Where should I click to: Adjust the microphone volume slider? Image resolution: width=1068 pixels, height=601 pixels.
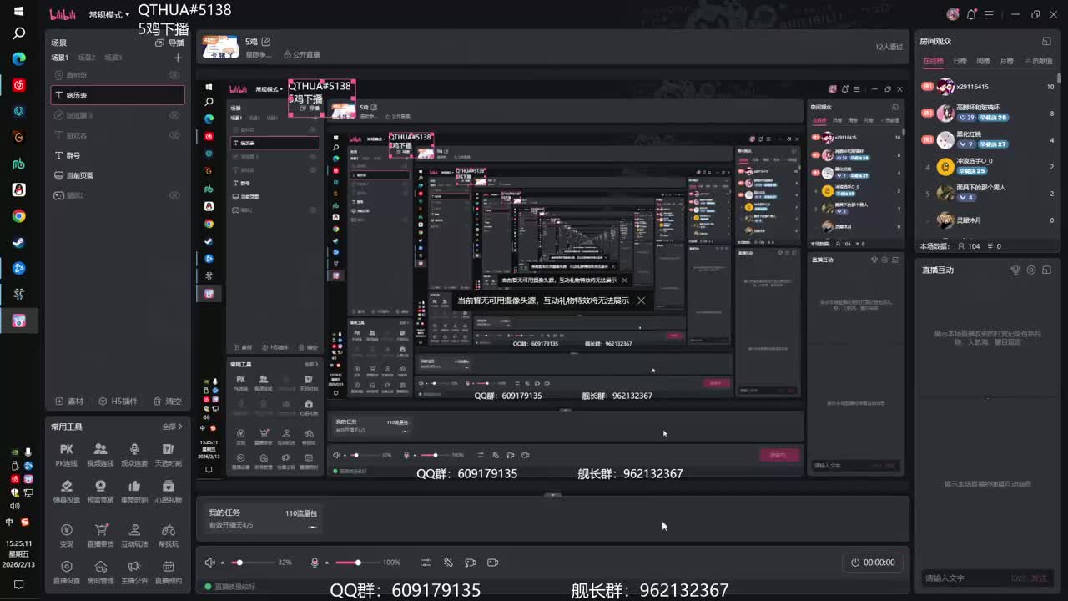tap(357, 563)
